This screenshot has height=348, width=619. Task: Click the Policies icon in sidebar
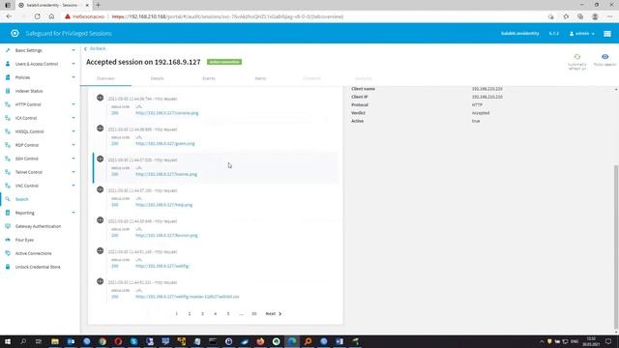[8, 77]
